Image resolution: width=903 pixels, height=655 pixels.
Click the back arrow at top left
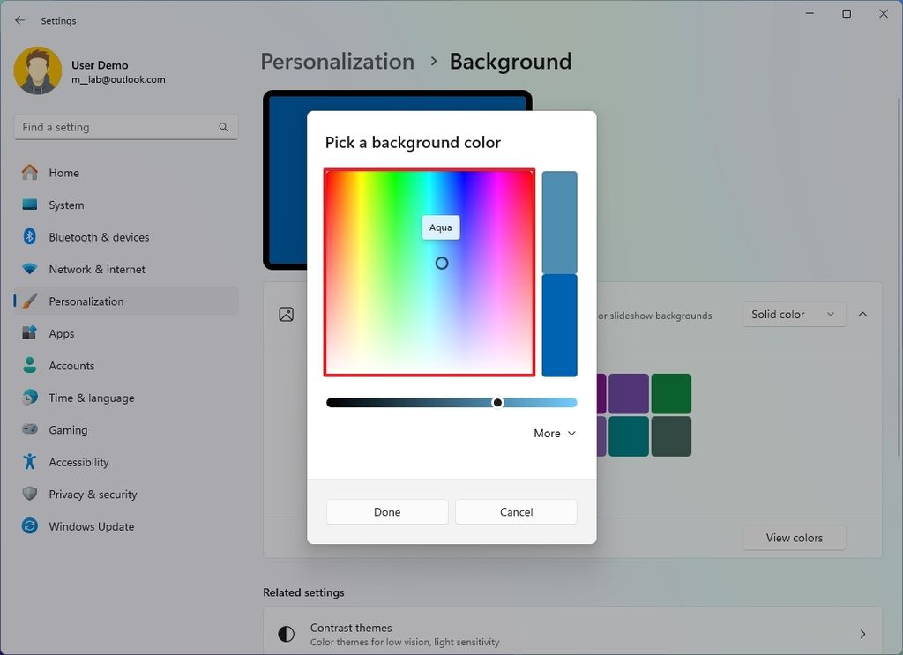click(x=19, y=19)
